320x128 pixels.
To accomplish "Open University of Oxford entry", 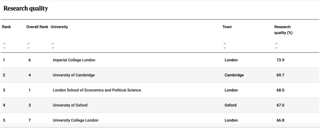I will pos(70,105).
